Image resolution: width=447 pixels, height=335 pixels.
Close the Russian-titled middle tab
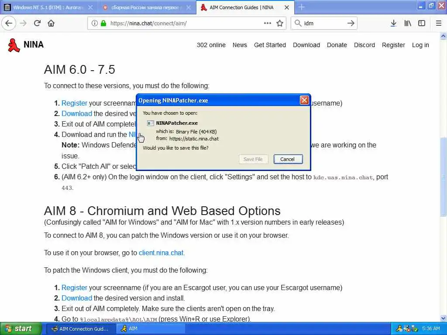[189, 7]
